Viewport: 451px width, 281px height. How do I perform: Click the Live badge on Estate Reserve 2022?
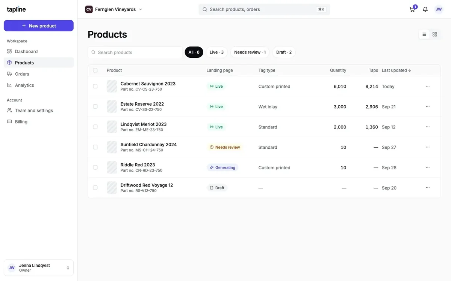(x=216, y=107)
